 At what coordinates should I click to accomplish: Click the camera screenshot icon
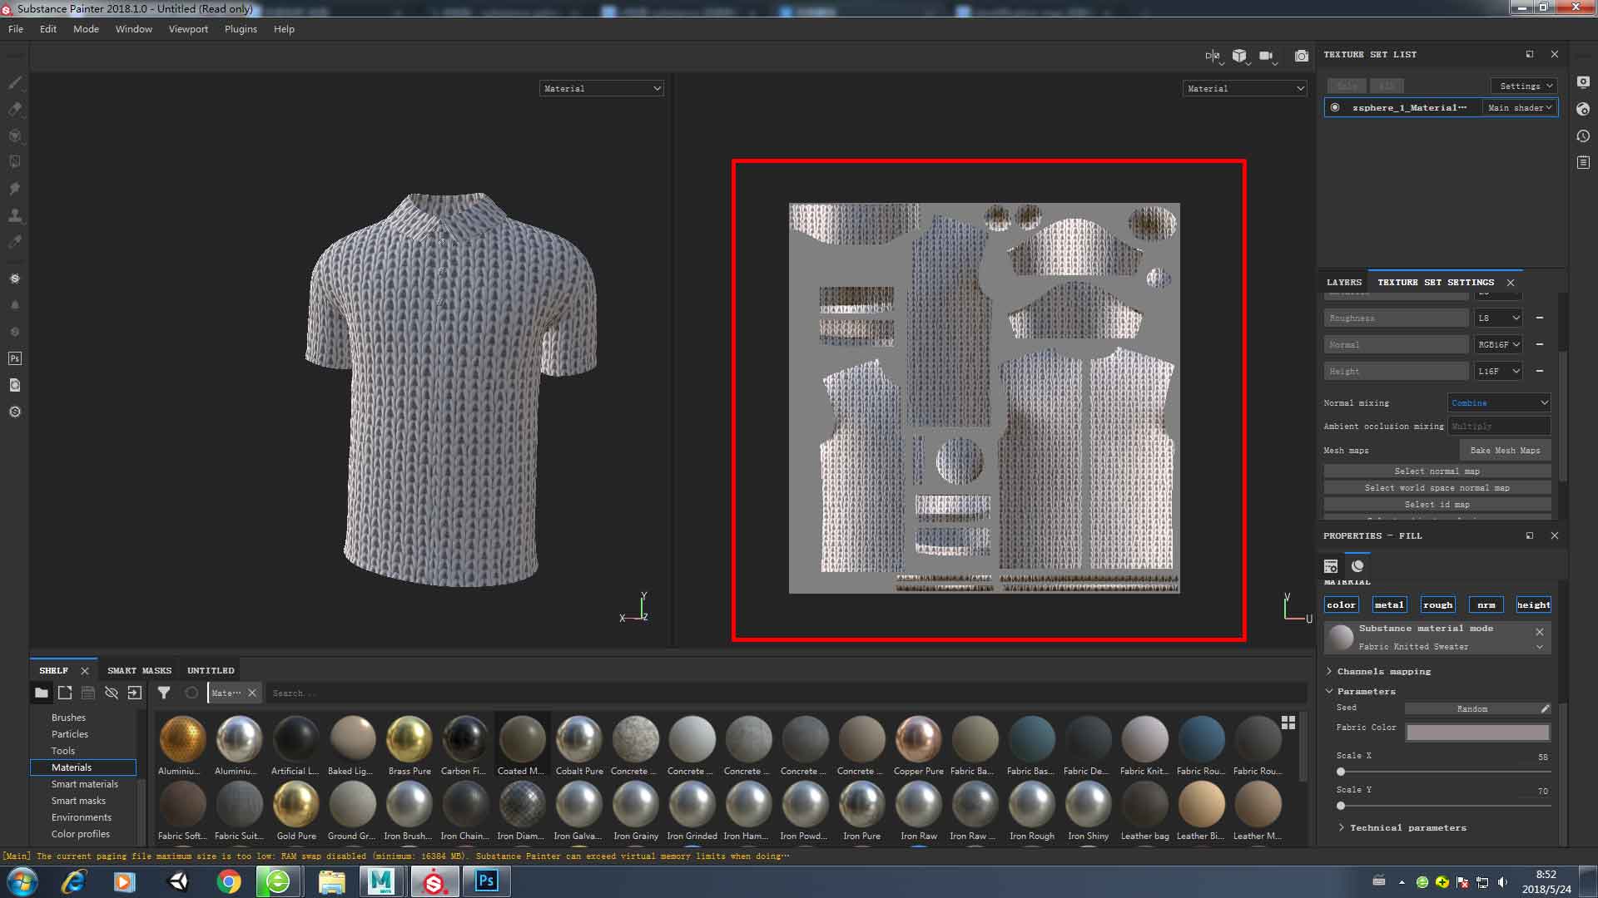pos(1302,56)
